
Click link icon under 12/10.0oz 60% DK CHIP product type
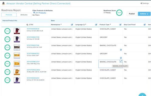coord(121,50)
